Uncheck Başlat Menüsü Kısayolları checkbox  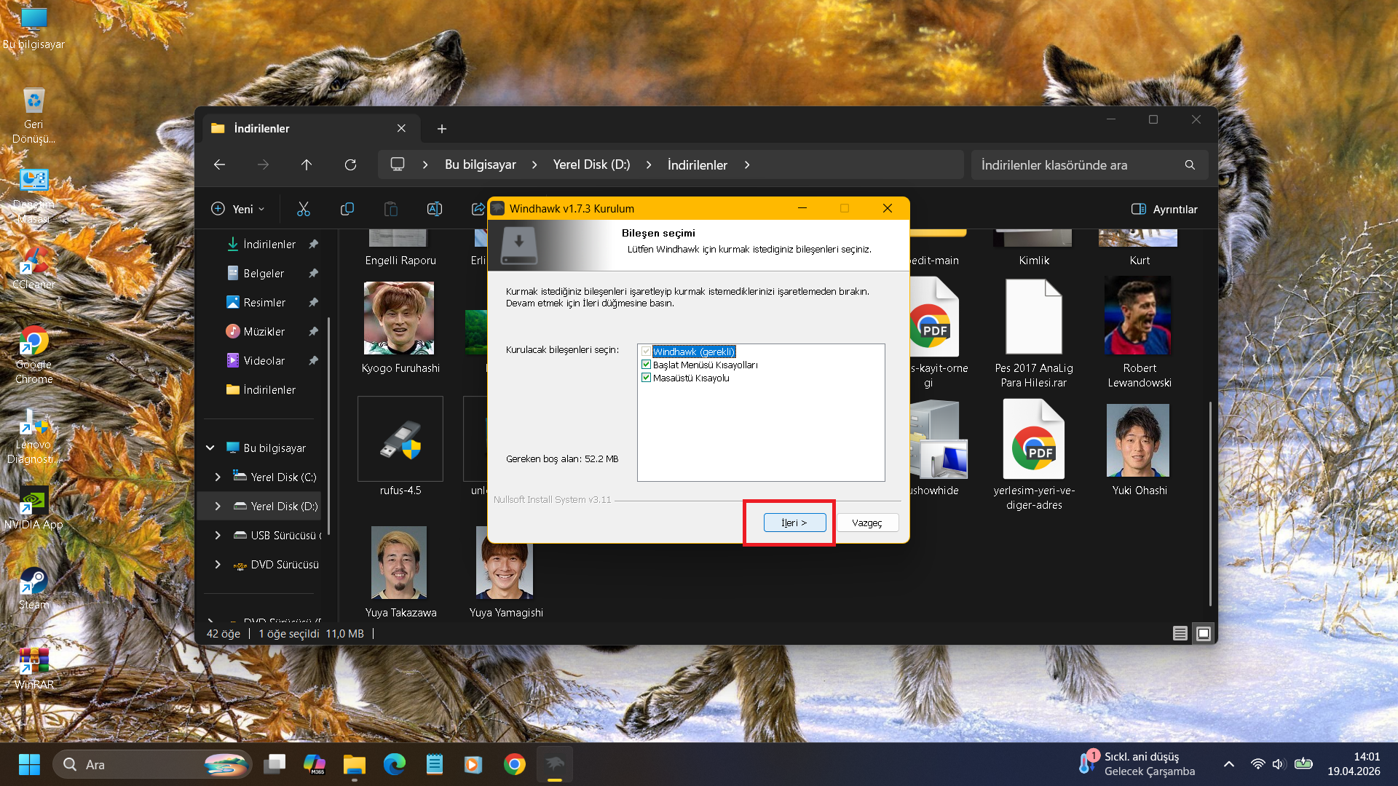click(x=646, y=365)
